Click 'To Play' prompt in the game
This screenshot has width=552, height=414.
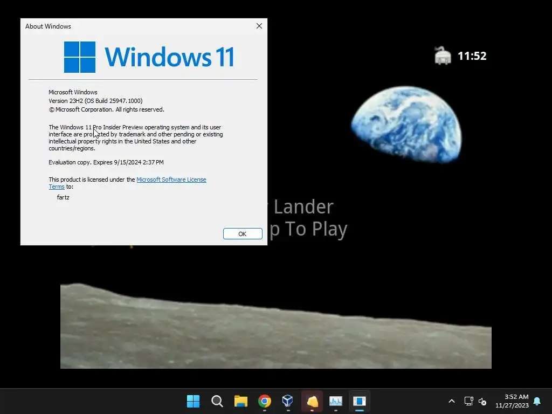(x=316, y=229)
